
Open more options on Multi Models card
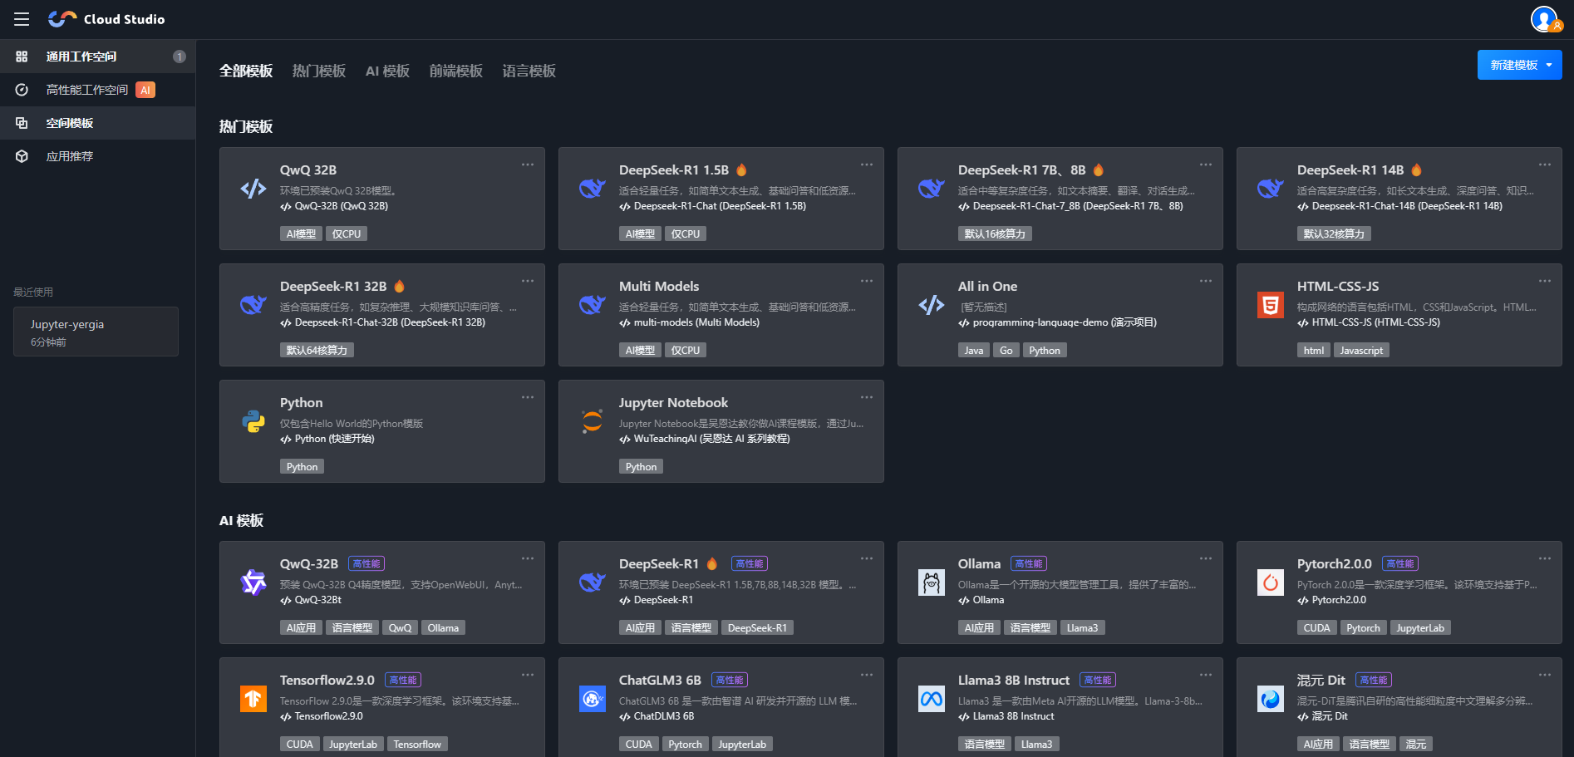867,281
